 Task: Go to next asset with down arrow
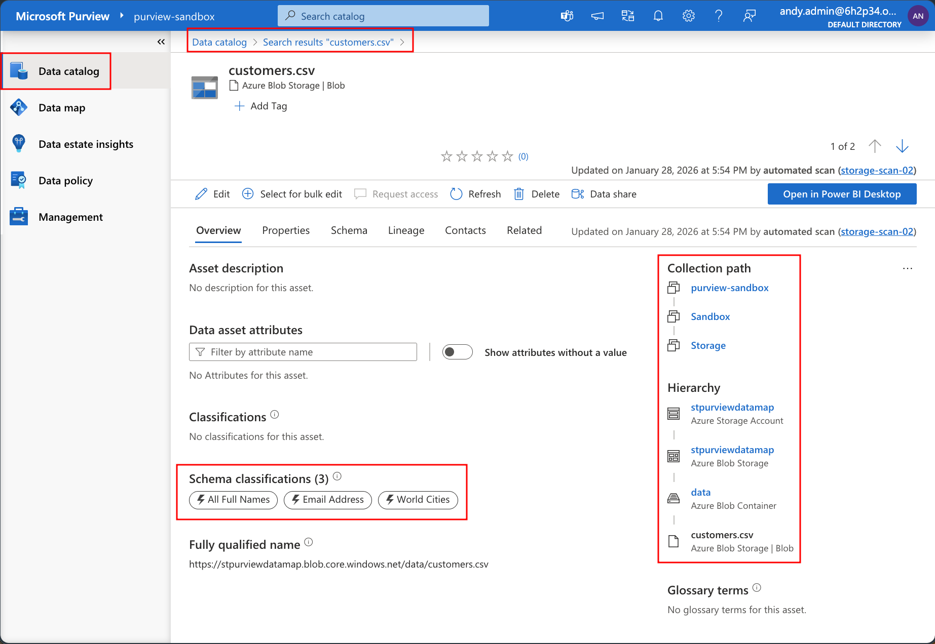click(x=902, y=146)
